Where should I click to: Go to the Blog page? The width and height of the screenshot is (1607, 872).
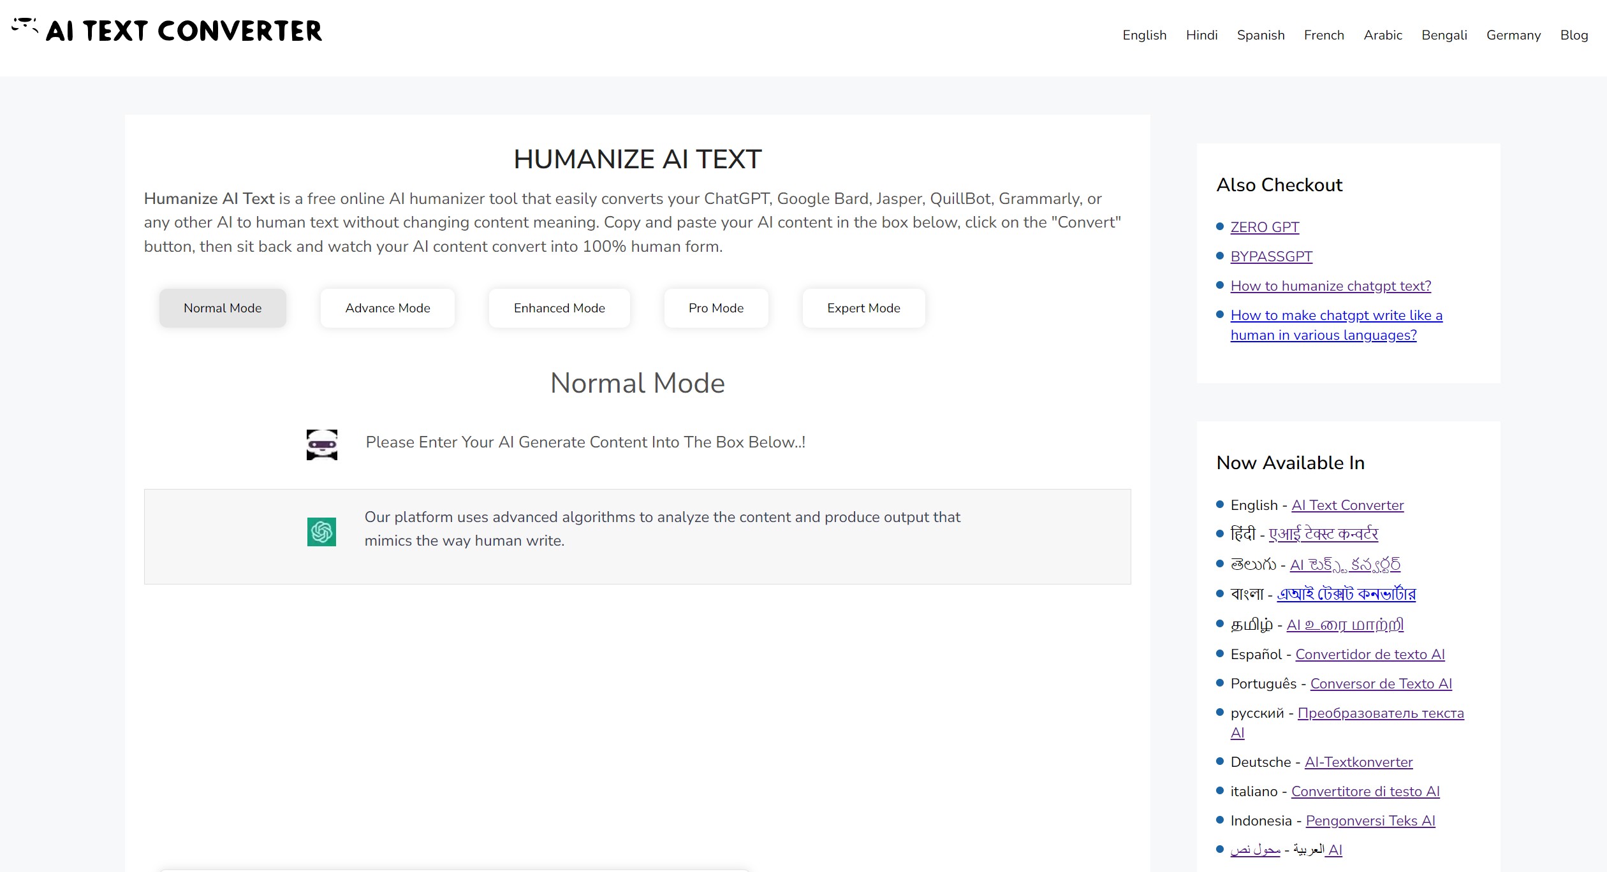point(1573,35)
